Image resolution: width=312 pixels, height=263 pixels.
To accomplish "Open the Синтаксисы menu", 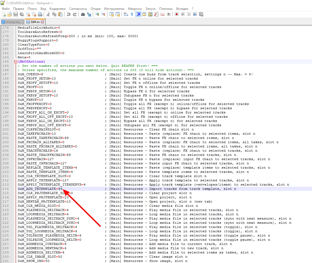I will click(78, 9).
